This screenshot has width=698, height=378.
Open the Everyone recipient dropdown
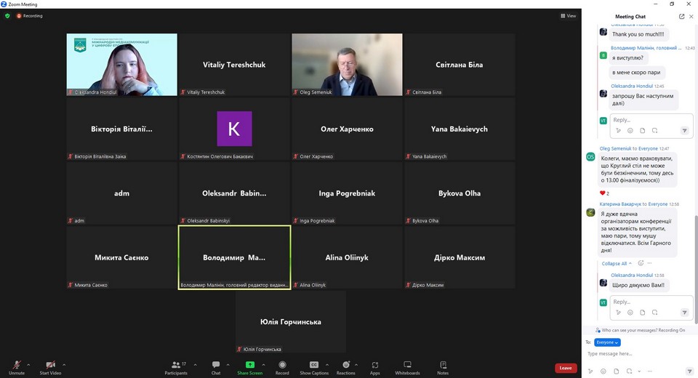click(x=607, y=342)
